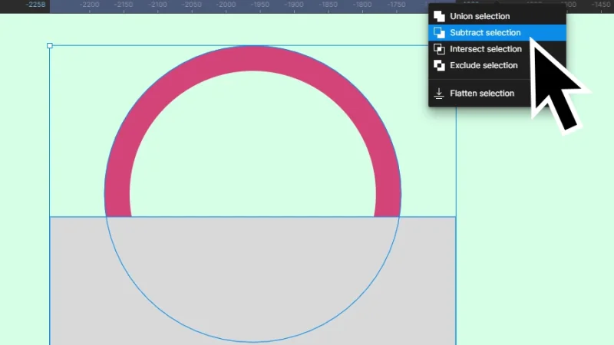
Task: Click the -2000 mark on the ruler
Action: (x=226, y=5)
